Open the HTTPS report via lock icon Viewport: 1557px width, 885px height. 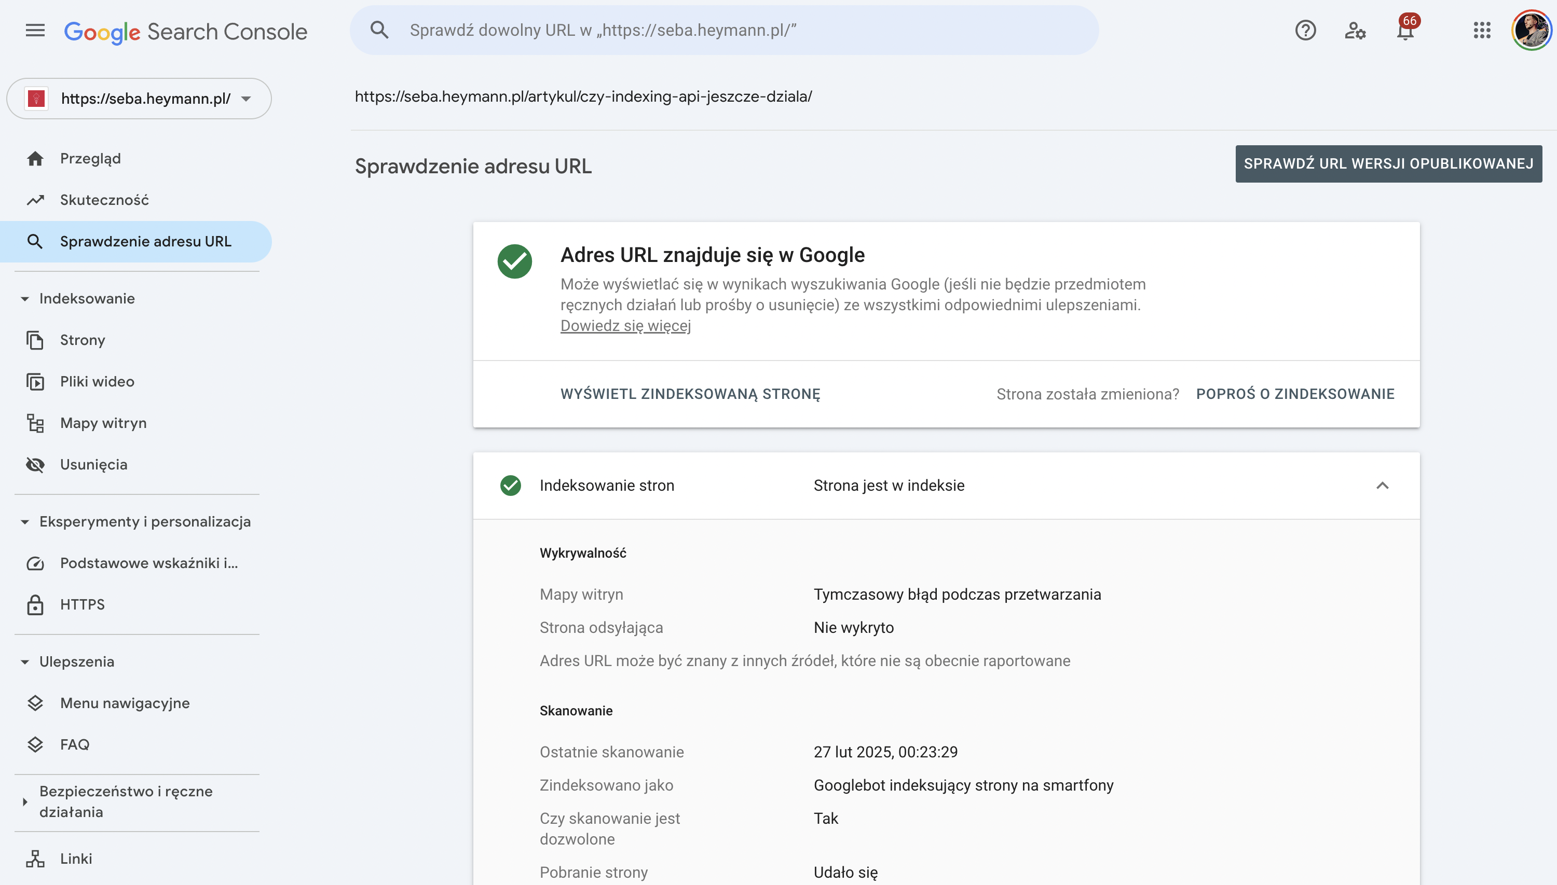(x=35, y=604)
